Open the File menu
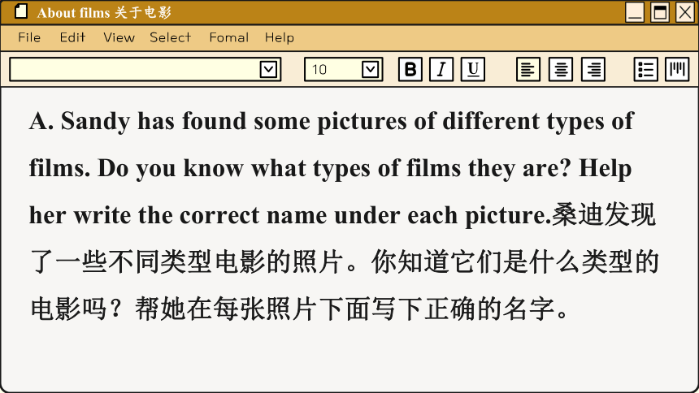 29,37
